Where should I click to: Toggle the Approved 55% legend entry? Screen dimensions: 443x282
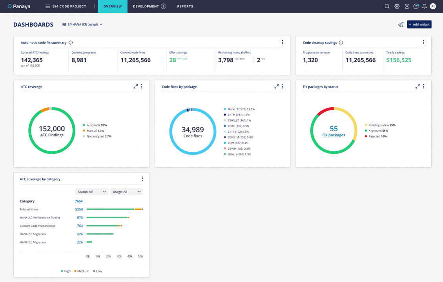(376, 130)
